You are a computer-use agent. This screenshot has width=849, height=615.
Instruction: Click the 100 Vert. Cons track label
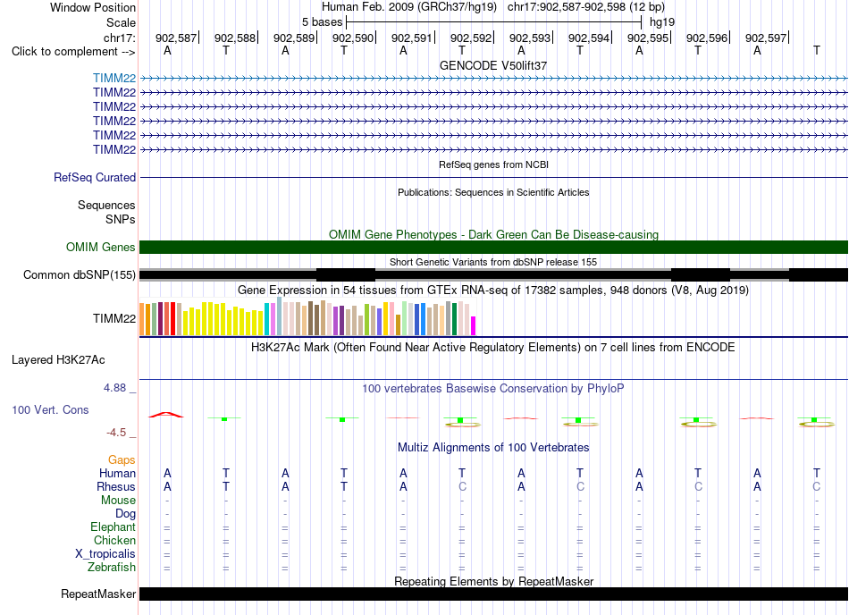pyautogui.click(x=50, y=409)
